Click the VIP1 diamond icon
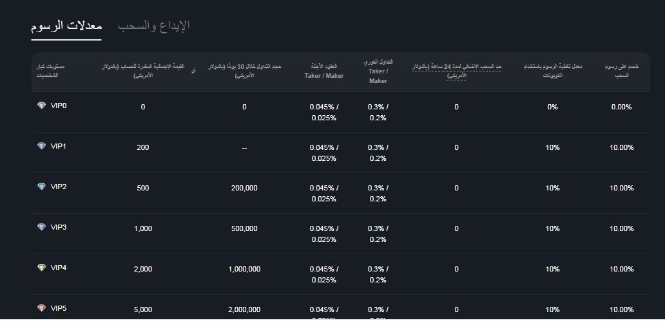 [x=41, y=146]
